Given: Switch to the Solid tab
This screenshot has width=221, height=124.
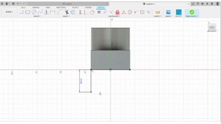Looking at the screenshot, I should tap(23, 8).
